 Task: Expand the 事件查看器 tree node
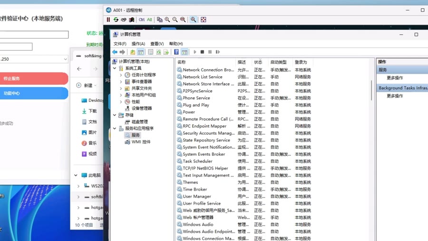(121, 81)
